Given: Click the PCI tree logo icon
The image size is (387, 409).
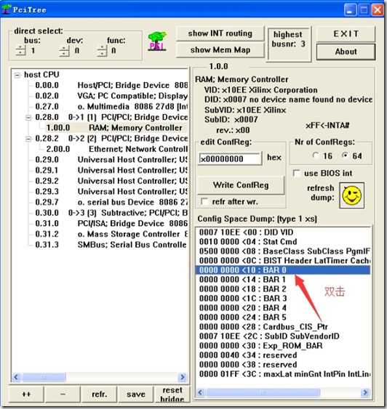Looking at the screenshot, I should pos(157,41).
